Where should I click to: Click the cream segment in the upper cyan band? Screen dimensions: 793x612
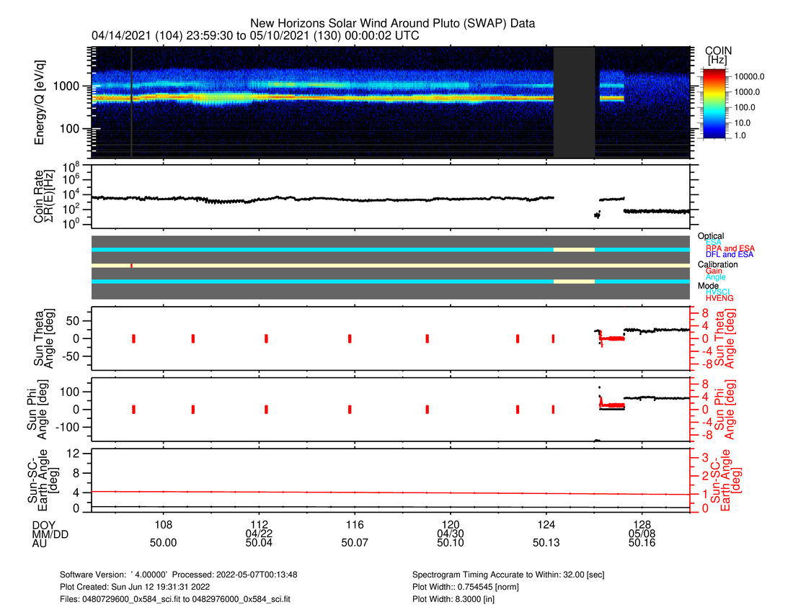574,249
